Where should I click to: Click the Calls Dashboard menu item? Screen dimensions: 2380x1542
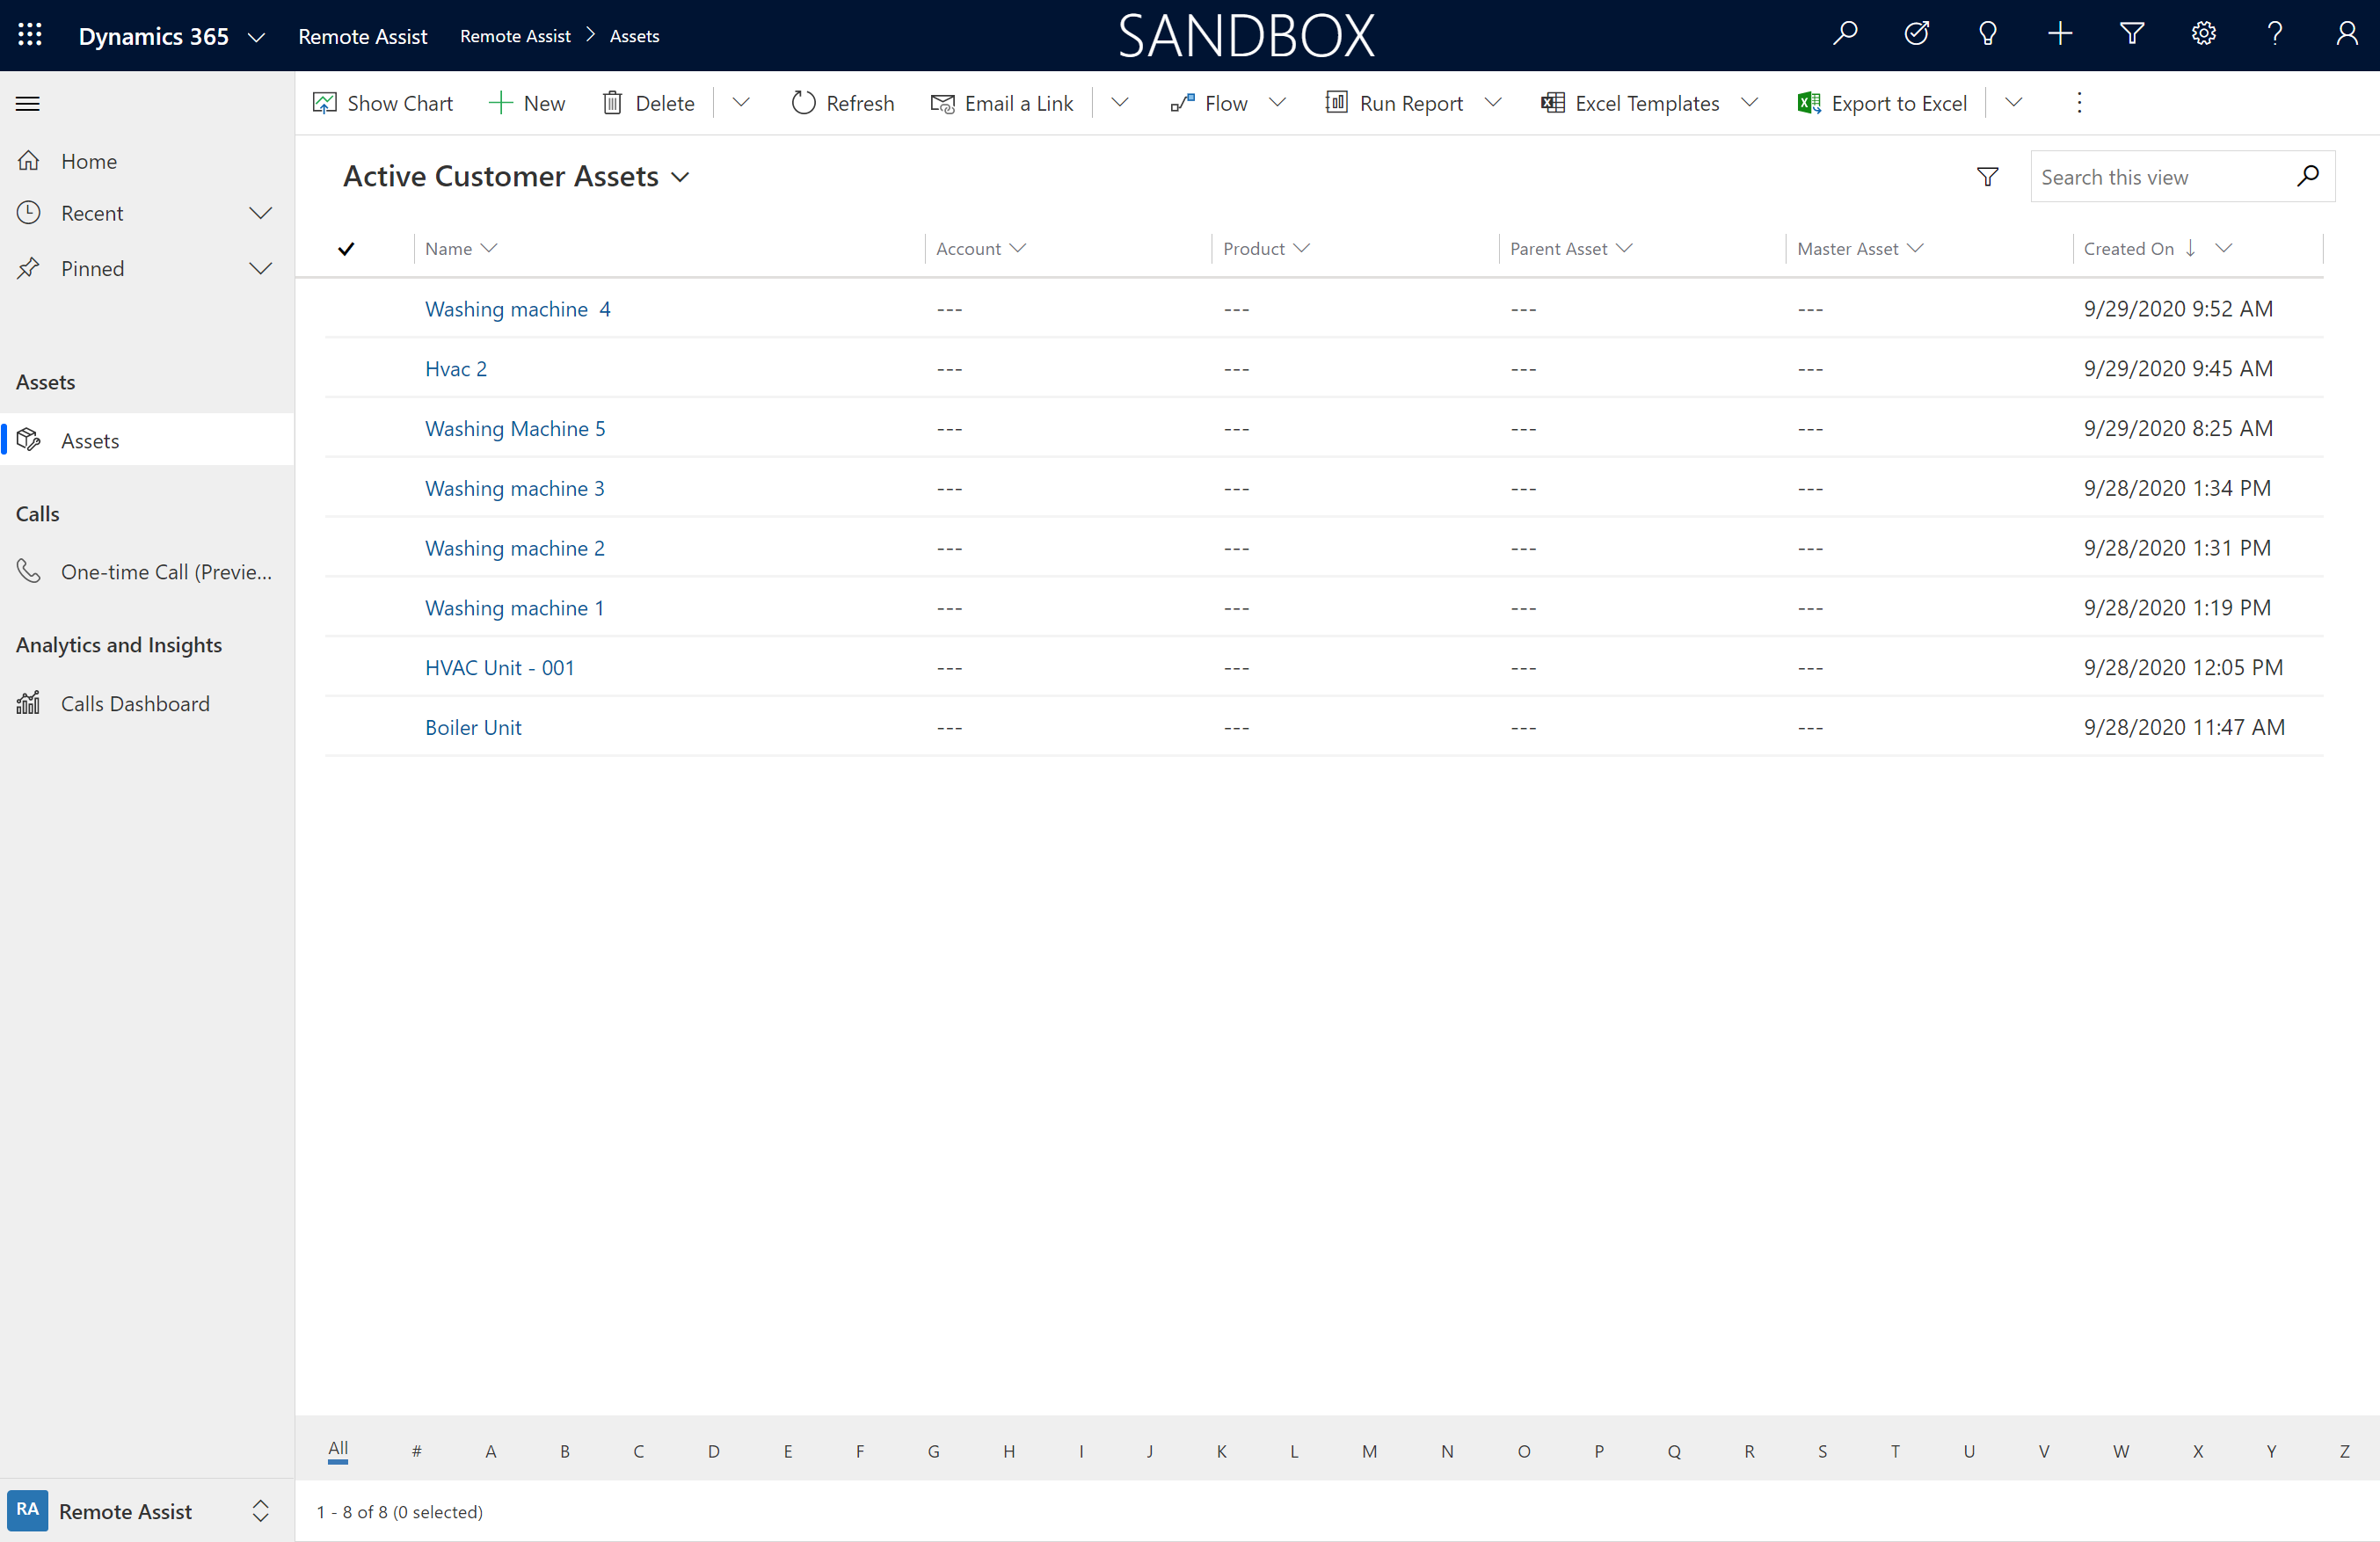click(135, 702)
